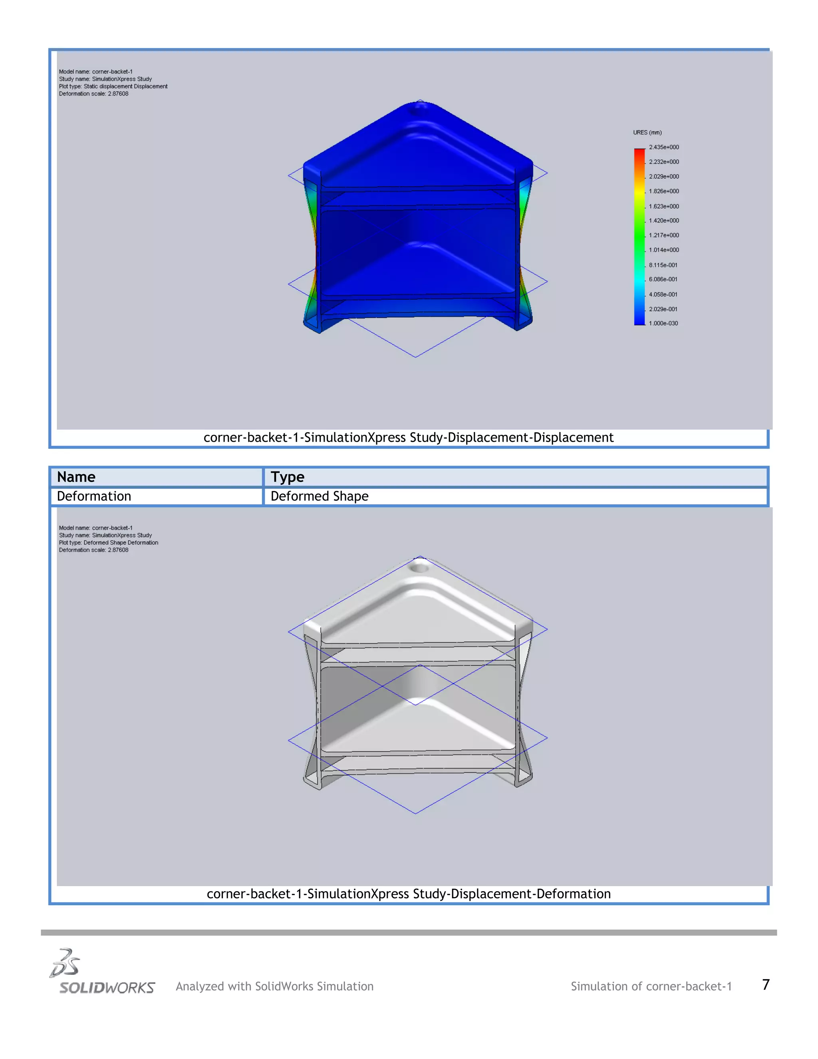
Task: Click the SolidWorks logo in the footer
Action: point(102,971)
